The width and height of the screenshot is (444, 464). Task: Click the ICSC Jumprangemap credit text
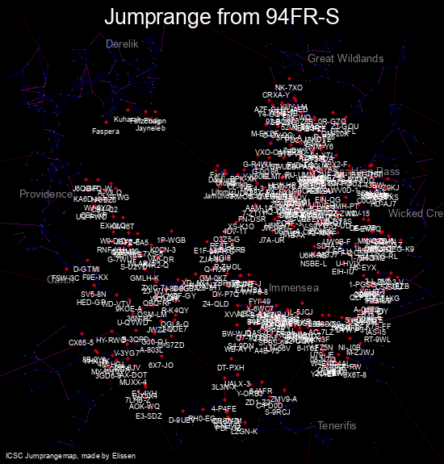click(x=71, y=456)
